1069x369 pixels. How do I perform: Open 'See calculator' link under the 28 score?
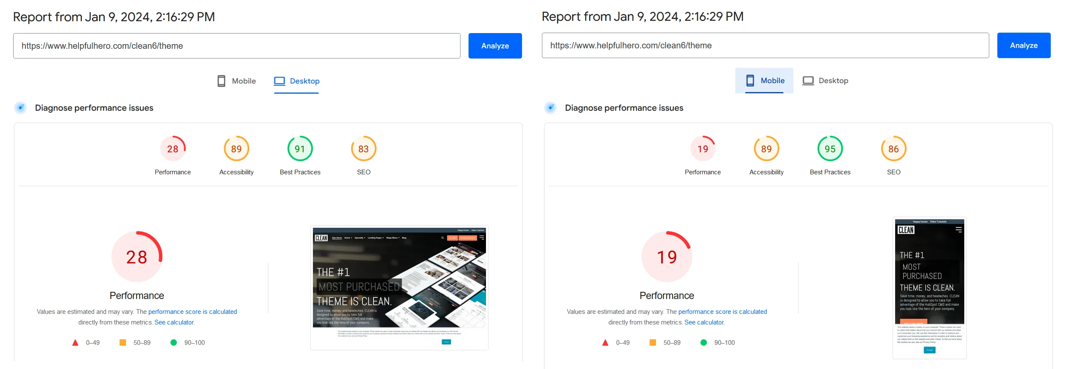coord(174,322)
